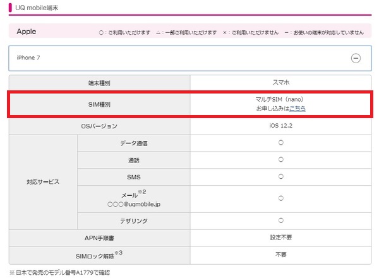Click the circle mark in テザリング row
Viewport: 379px width, 278px height.
pyautogui.click(x=280, y=221)
